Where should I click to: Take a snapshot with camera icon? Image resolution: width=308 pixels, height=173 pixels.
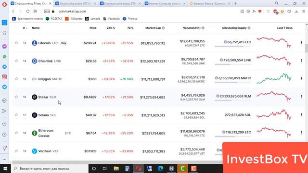click(242, 12)
